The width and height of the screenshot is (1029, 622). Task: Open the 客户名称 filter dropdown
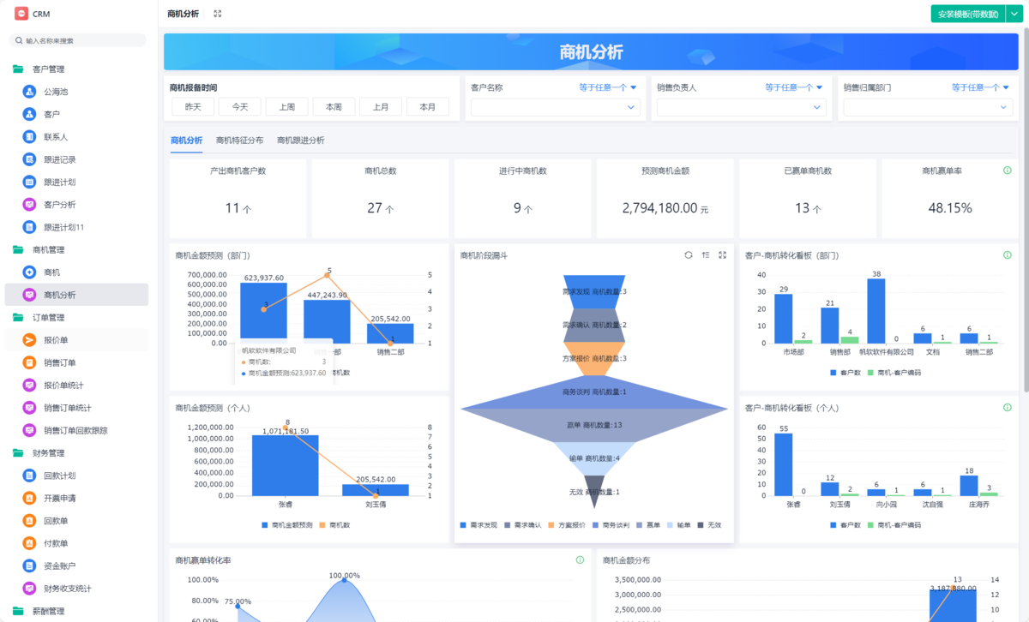point(555,107)
